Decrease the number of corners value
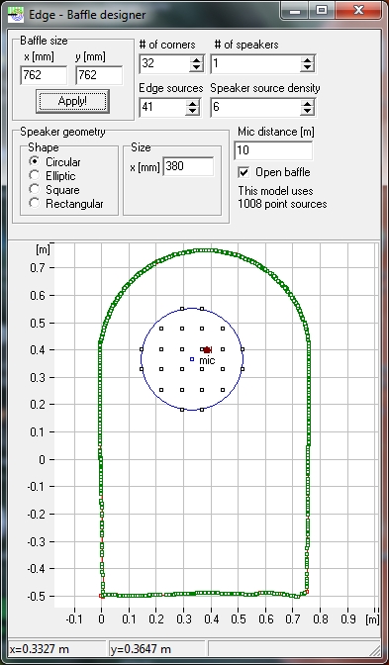The height and width of the screenshot is (665, 389). (x=196, y=68)
